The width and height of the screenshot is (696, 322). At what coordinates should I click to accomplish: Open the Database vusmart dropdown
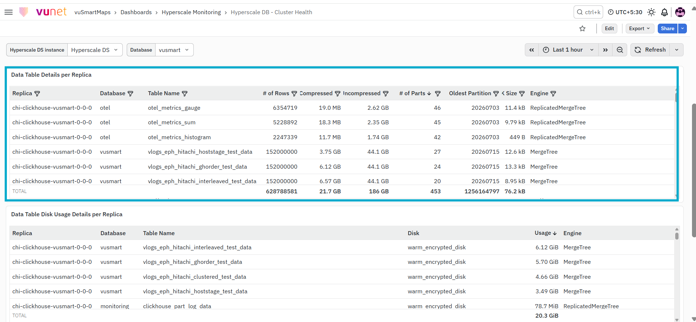(174, 50)
